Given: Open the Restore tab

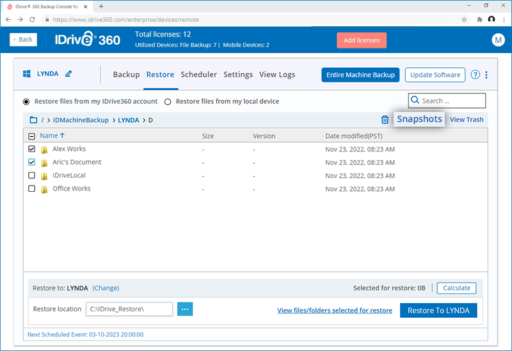Looking at the screenshot, I should (161, 75).
